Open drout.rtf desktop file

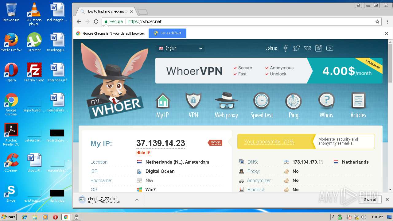tap(34, 163)
